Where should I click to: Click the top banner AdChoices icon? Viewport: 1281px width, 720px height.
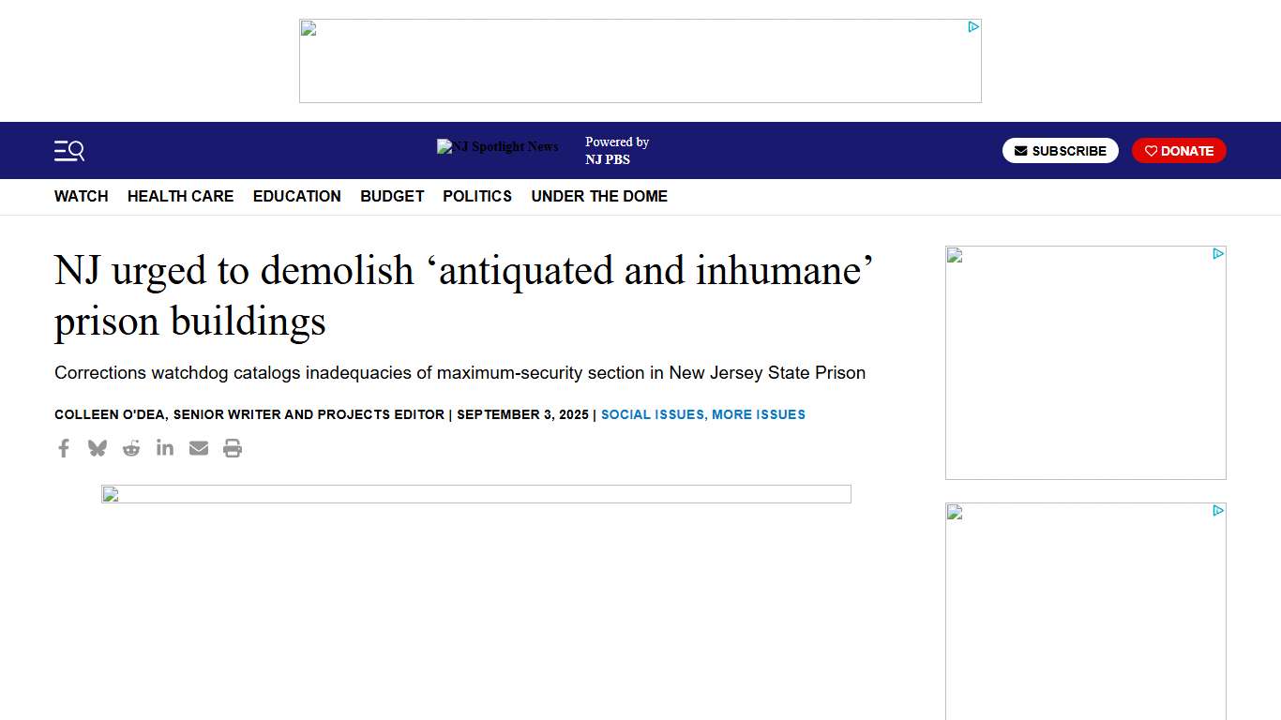tap(973, 27)
